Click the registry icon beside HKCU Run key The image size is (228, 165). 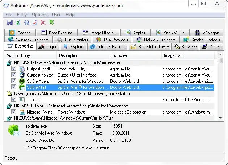tap(9, 118)
